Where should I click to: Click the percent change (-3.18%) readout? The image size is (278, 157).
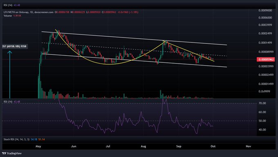point(134,12)
